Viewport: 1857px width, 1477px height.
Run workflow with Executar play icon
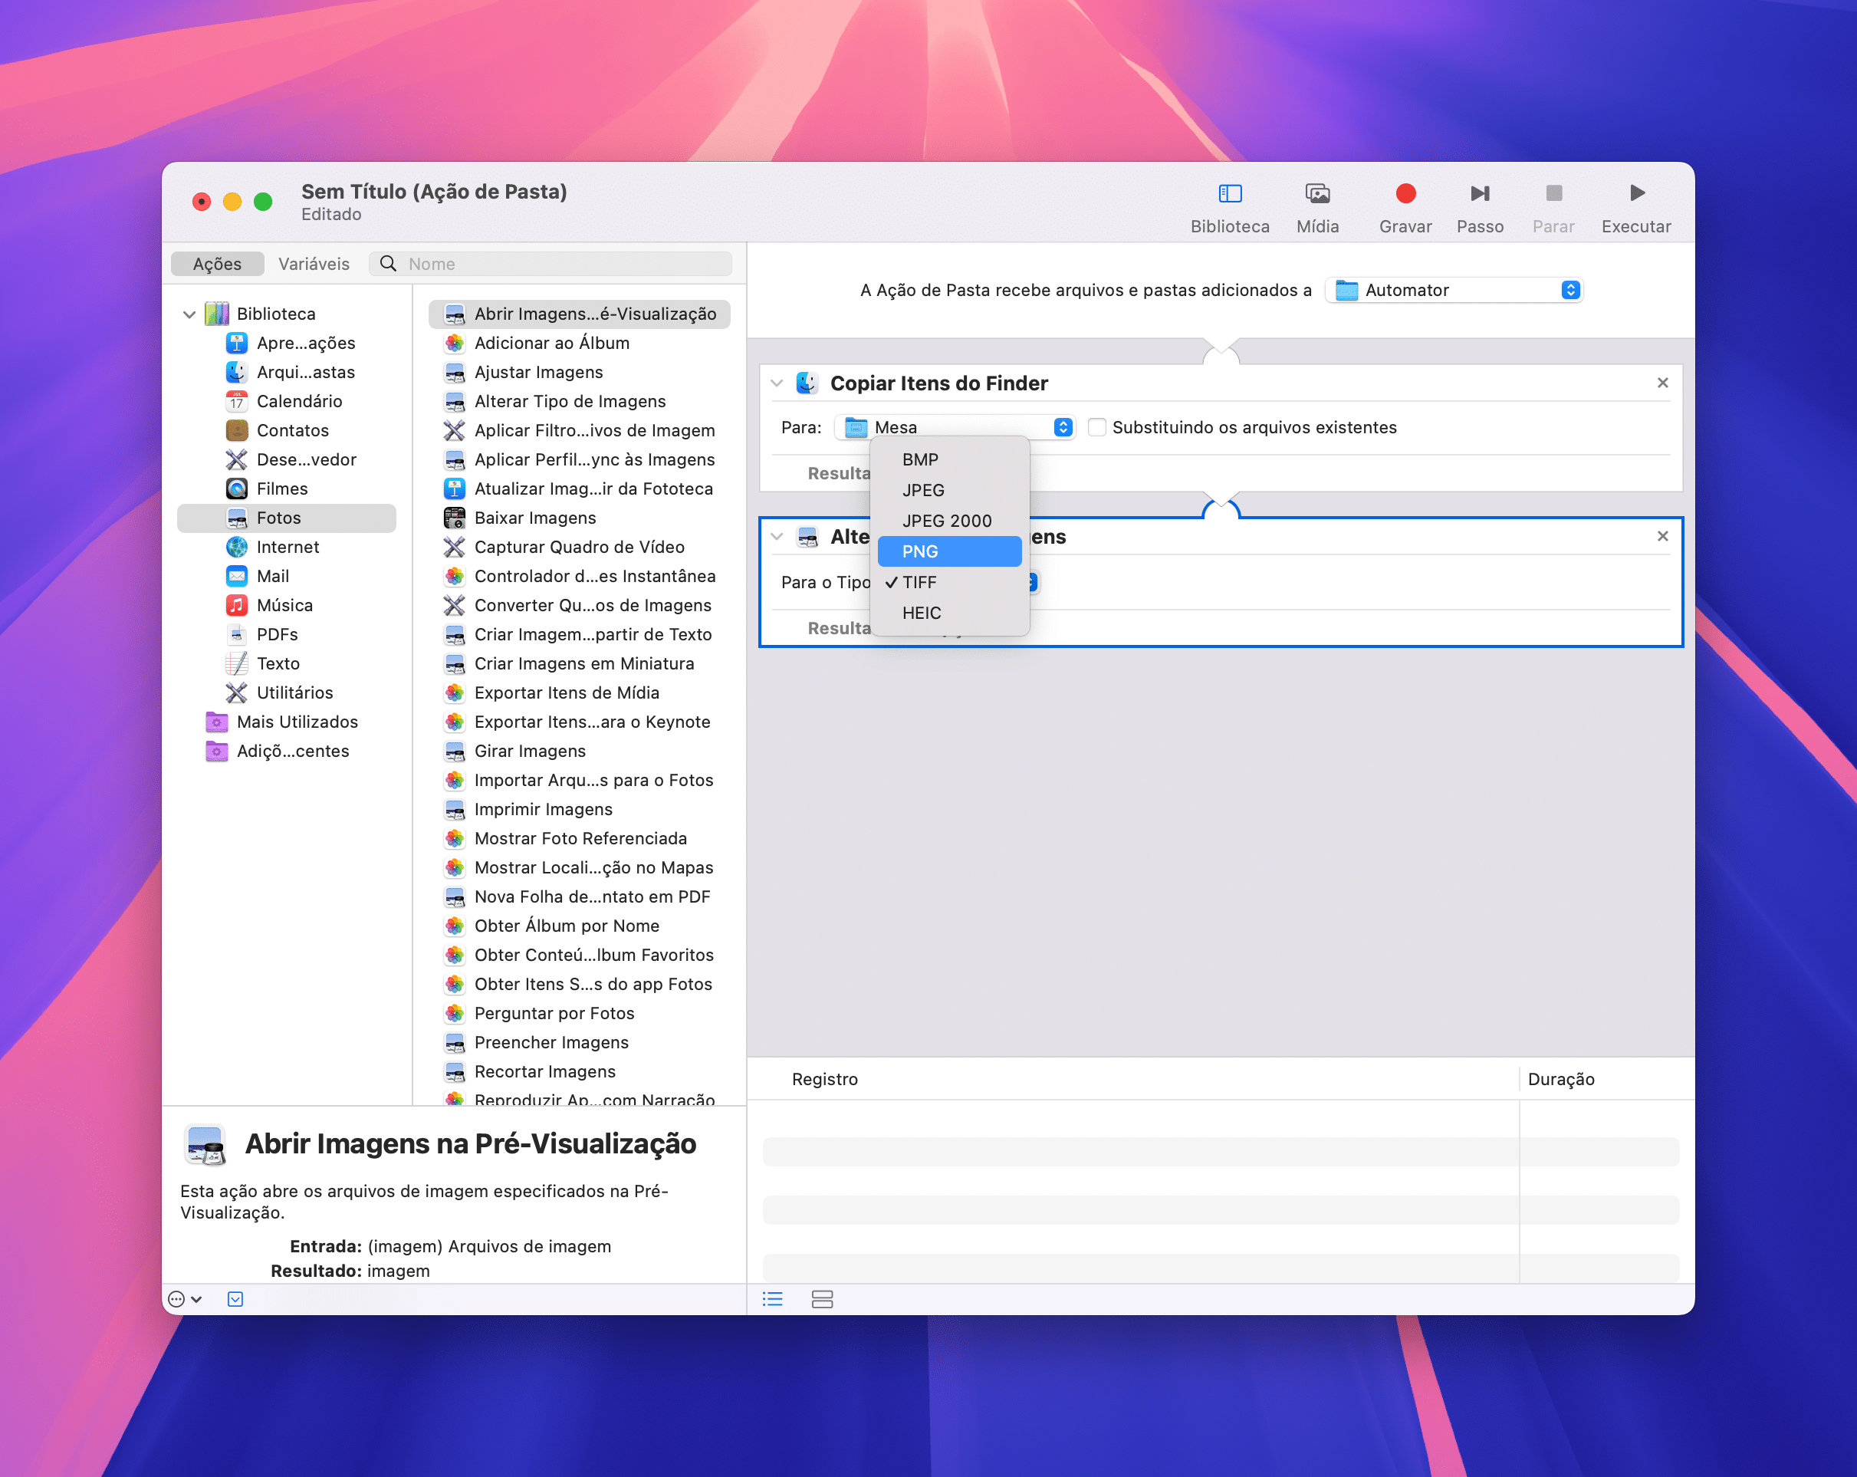pos(1636,194)
